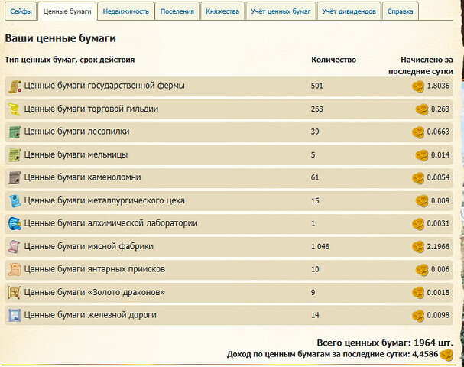Go to the Княжества tab
This screenshot has width=464, height=367.
pyautogui.click(x=222, y=11)
